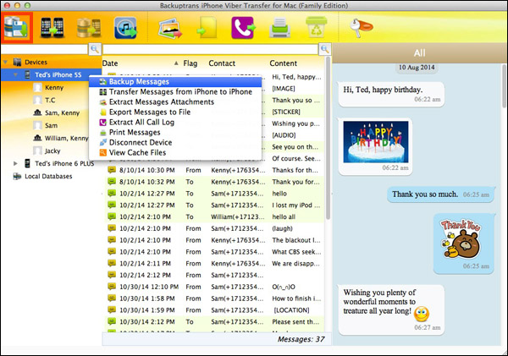The height and width of the screenshot is (356, 508).
Task: Select the Sam contact in the tree
Action: pos(51,125)
